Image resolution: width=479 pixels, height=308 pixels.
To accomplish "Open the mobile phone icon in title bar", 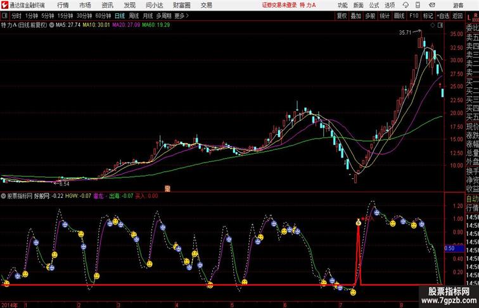I will click(418, 5).
